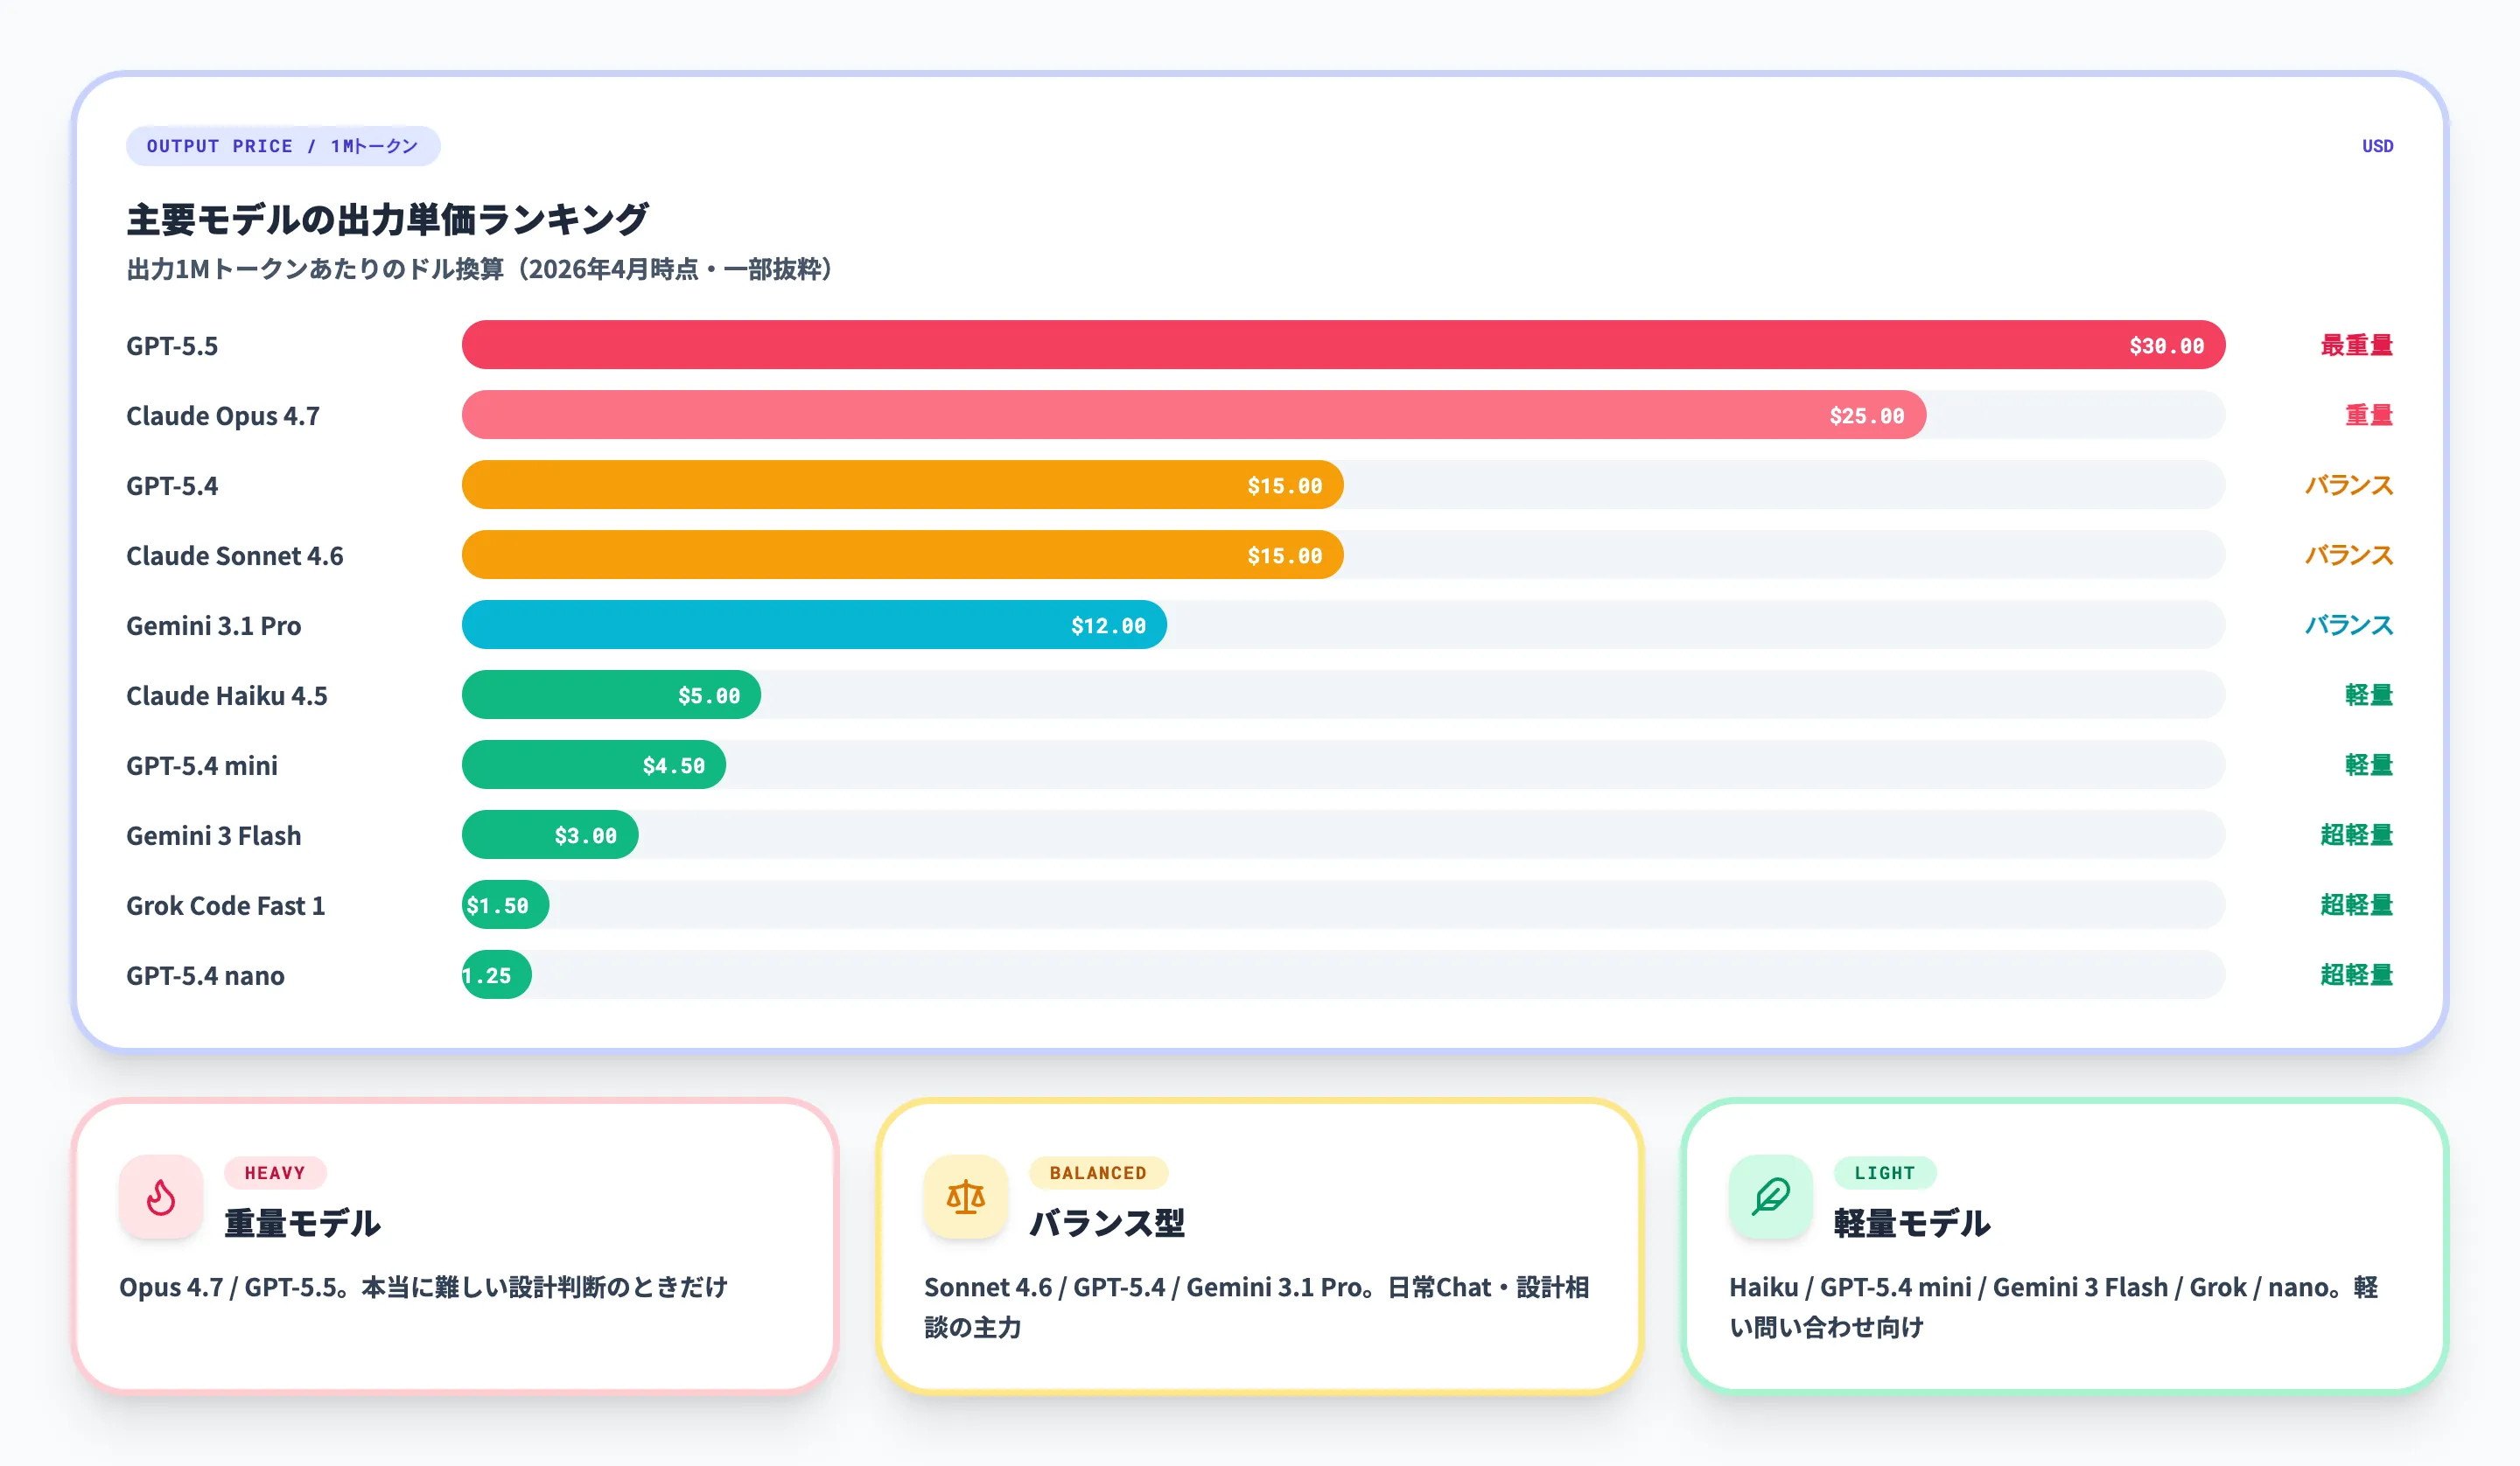Click the Claude Sonnet 4.6 $15.00 bar
This screenshot has width=2520, height=1466.
click(x=902, y=555)
